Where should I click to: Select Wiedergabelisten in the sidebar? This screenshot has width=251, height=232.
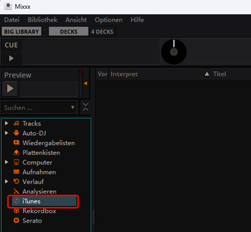49,143
